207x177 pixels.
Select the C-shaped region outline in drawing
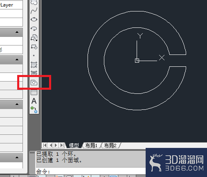(x=88, y=61)
